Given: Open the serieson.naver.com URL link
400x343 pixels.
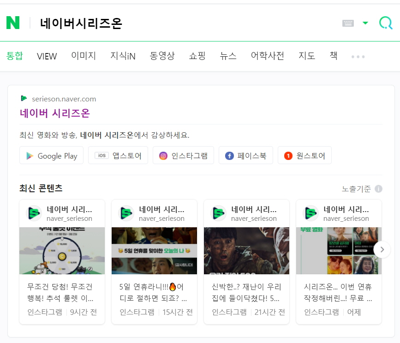Looking at the screenshot, I should pos(64,99).
